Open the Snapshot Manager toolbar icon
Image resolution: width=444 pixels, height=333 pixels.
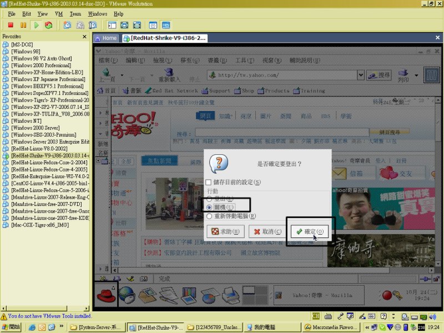coord(93,25)
